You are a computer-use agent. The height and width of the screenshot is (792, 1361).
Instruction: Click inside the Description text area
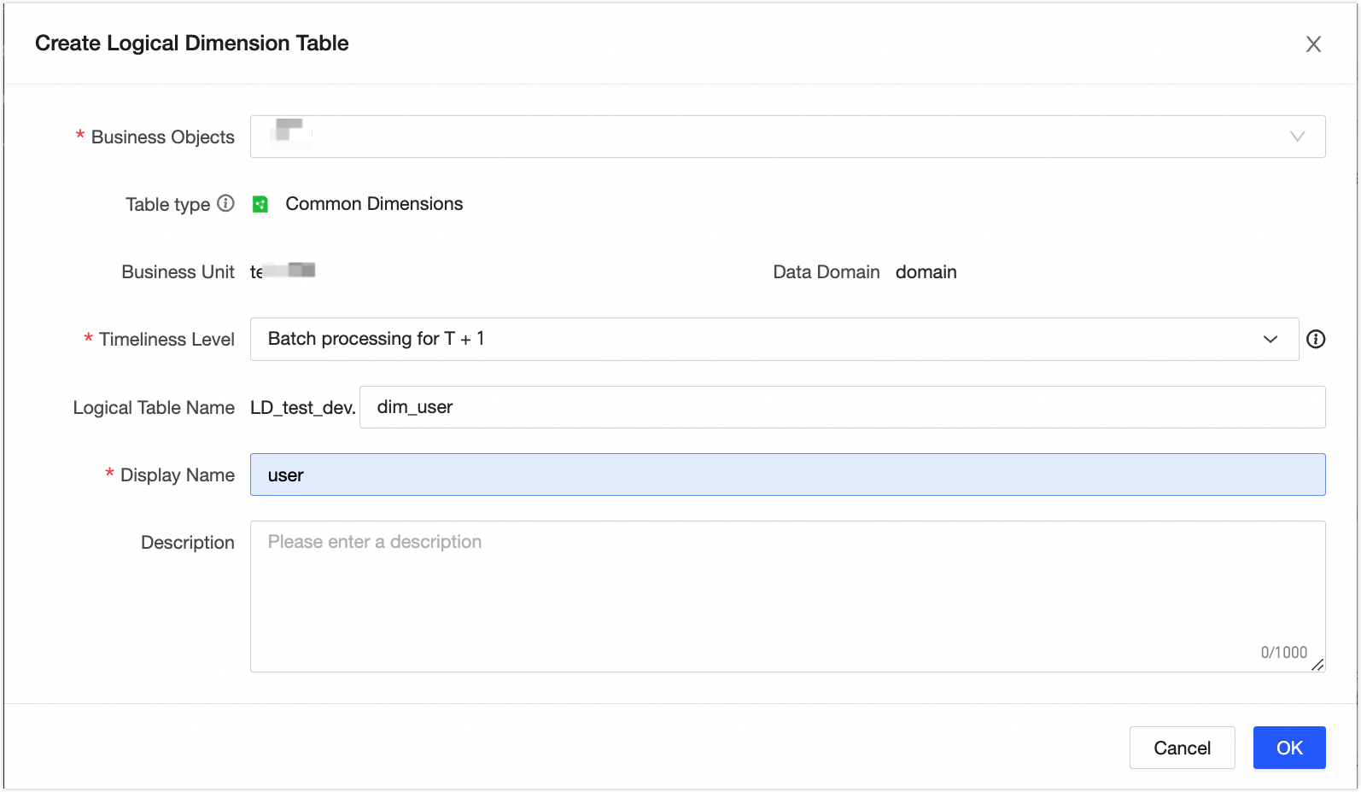point(787,597)
